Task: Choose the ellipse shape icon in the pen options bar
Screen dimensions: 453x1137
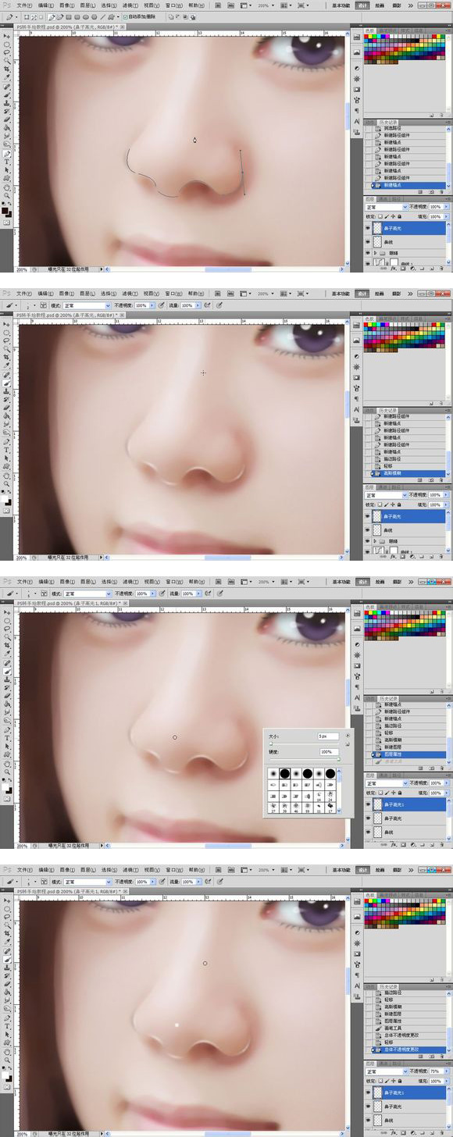Action: [x=85, y=16]
